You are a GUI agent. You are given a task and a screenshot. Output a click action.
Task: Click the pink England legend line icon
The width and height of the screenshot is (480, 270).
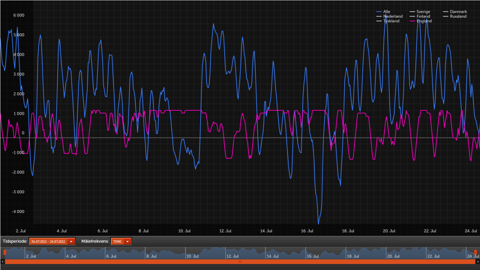pyautogui.click(x=412, y=21)
